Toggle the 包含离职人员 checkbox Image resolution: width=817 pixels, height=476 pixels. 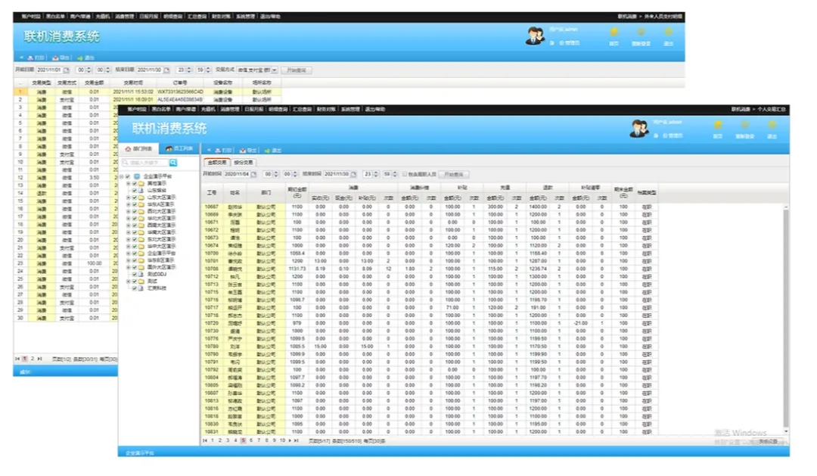(x=405, y=174)
